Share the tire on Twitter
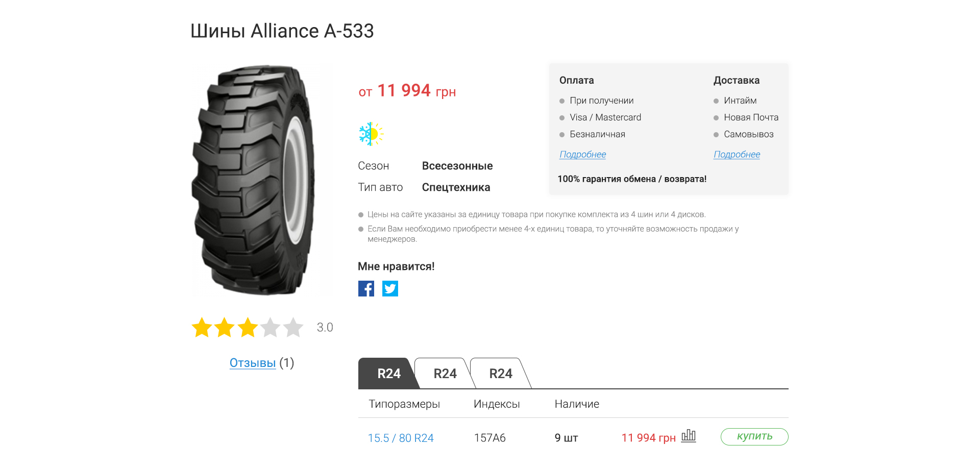The height and width of the screenshot is (471, 980). point(390,289)
